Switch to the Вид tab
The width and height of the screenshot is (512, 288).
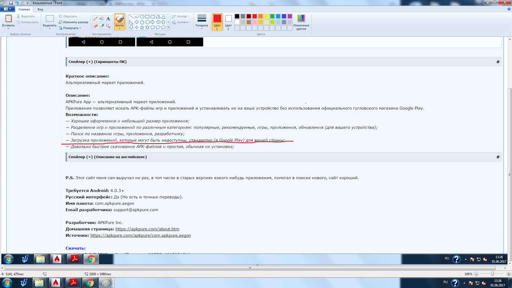tap(40, 9)
